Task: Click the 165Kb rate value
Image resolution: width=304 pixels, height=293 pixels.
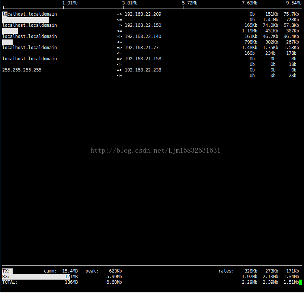Action: click(251, 25)
